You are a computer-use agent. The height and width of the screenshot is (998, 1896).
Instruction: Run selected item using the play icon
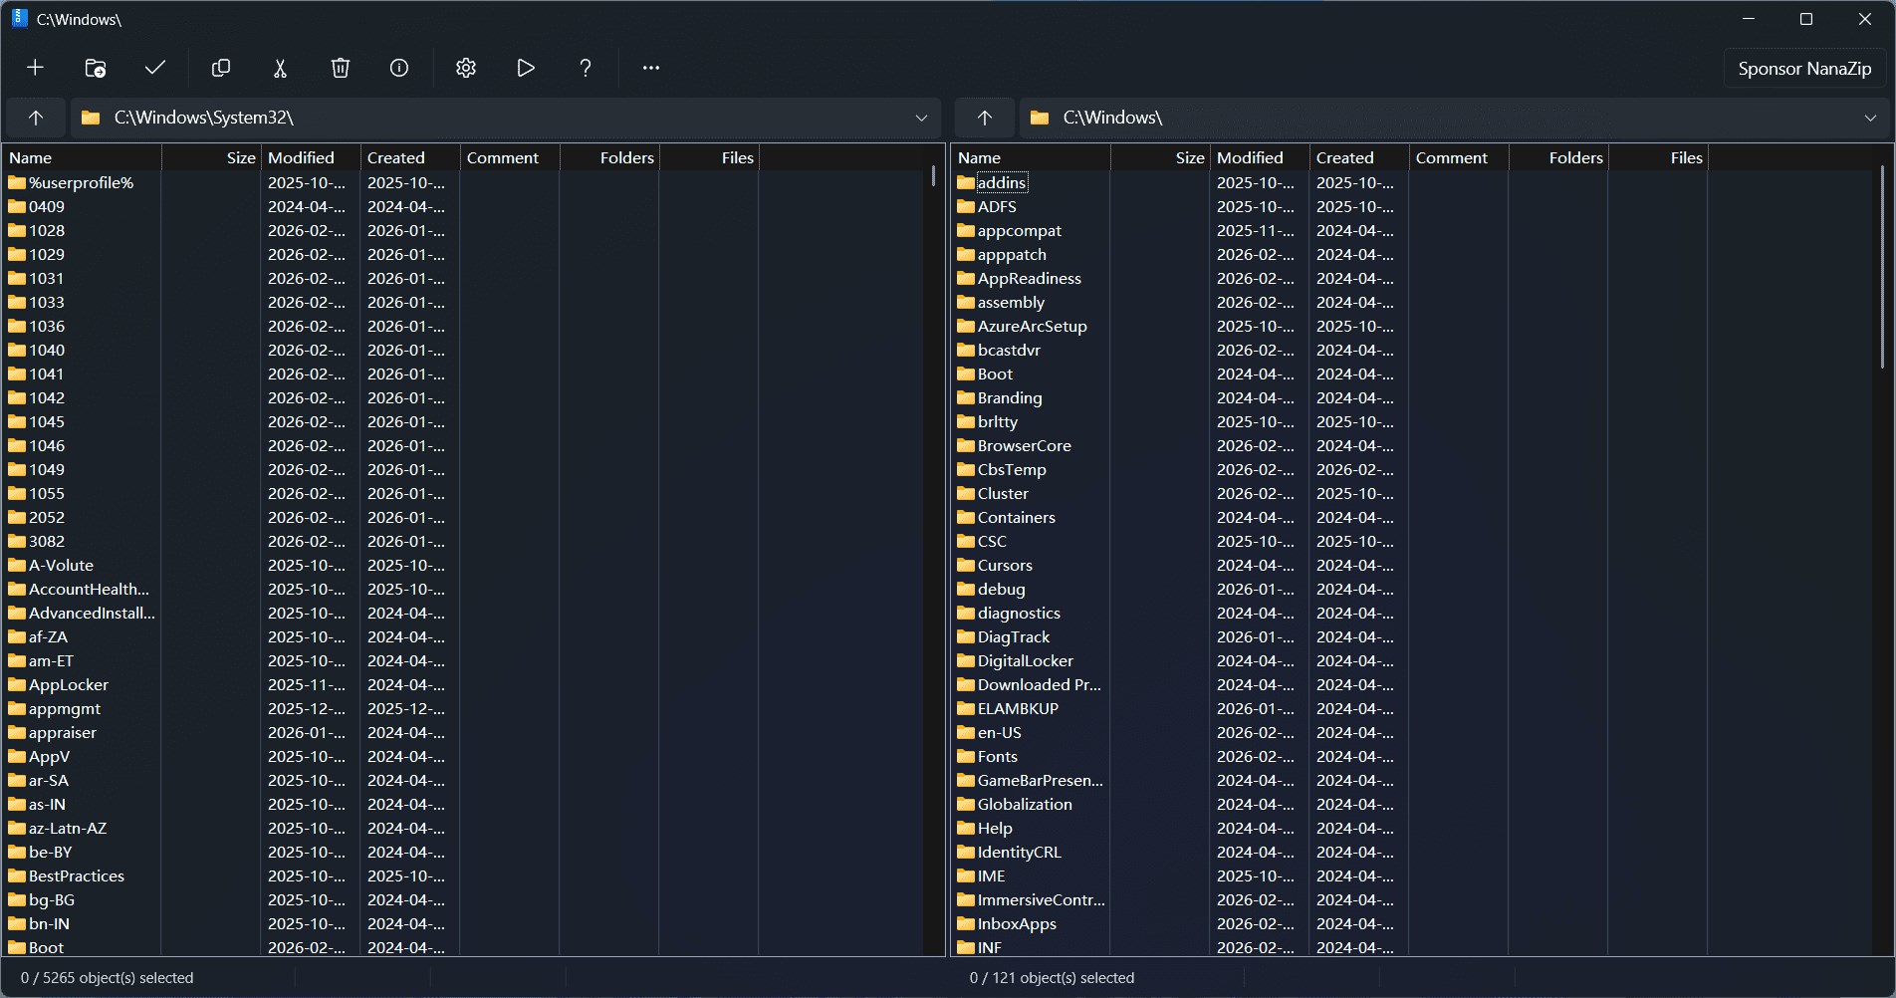click(x=525, y=68)
